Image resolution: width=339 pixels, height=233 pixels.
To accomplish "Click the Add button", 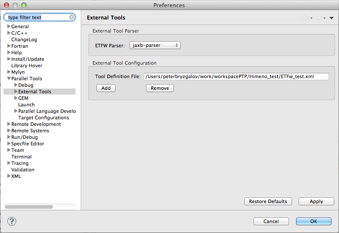I will pyautogui.click(x=106, y=88).
